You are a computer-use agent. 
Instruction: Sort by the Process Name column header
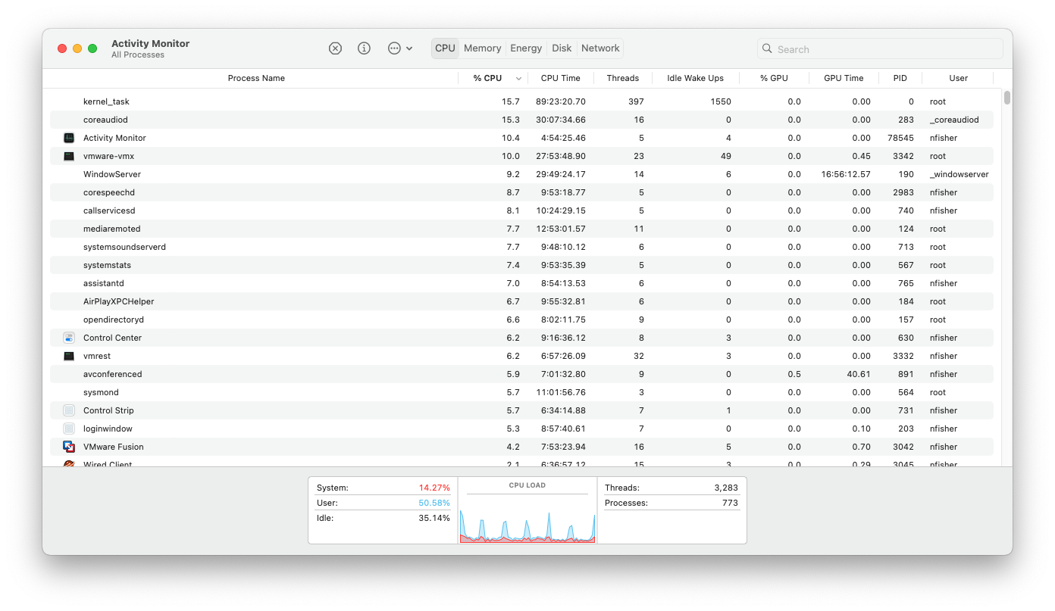click(256, 78)
